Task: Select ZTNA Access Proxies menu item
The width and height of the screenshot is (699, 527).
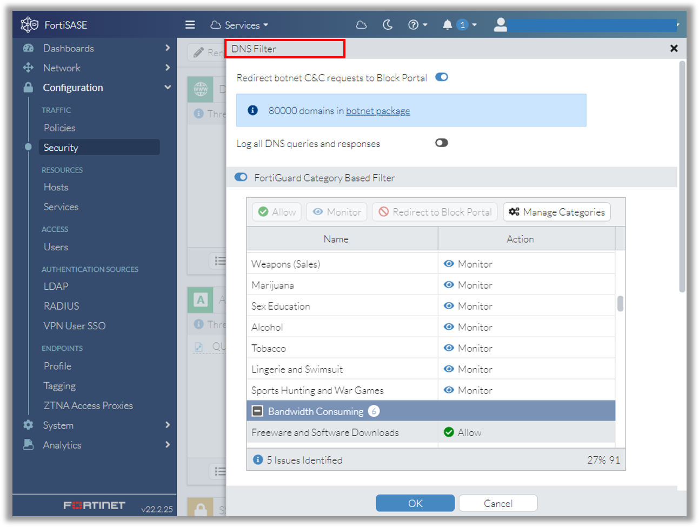Action: click(88, 405)
